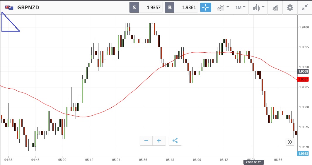Click the red moving average line label 1.9387
The width and height of the screenshot is (312, 165).
pyautogui.click(x=303, y=79)
